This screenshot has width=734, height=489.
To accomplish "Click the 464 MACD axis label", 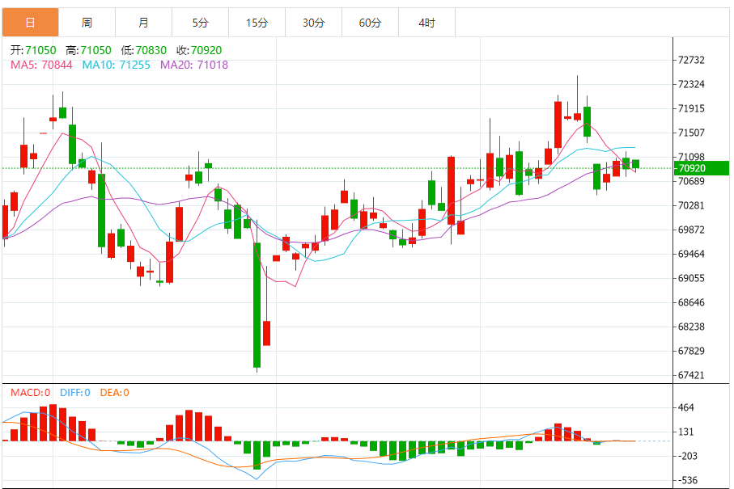I will tap(685, 407).
